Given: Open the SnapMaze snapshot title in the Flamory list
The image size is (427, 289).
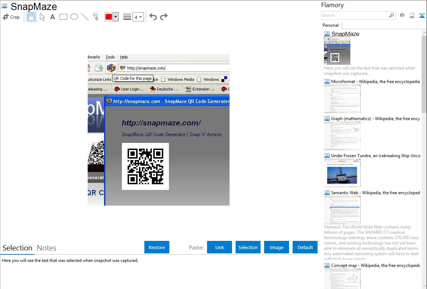Looking at the screenshot, I should pyautogui.click(x=345, y=34).
